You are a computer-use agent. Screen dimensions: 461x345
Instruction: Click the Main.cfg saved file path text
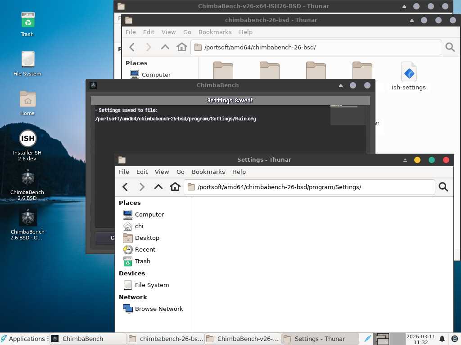(x=176, y=119)
